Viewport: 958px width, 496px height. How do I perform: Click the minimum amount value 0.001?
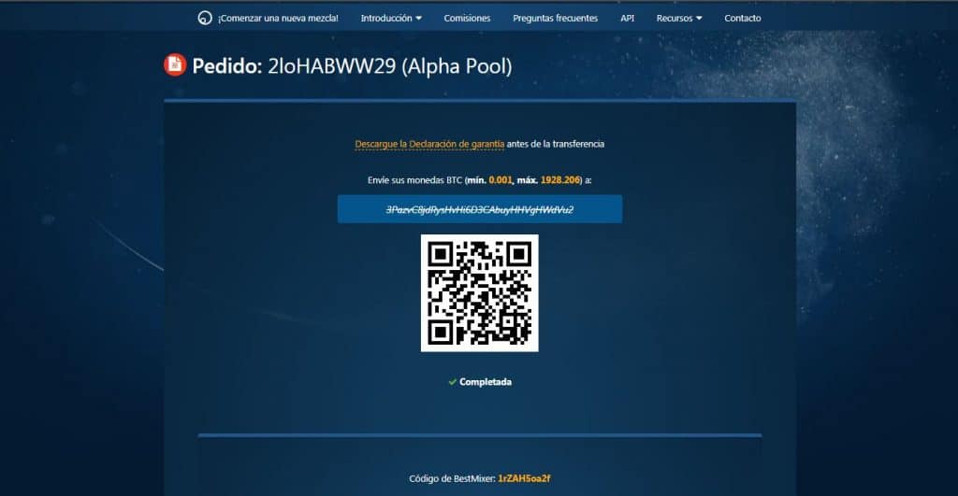500,180
